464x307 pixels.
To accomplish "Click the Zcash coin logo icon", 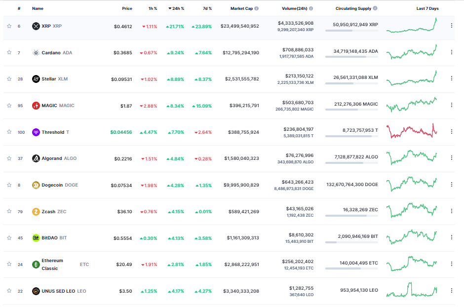I will [36, 211].
